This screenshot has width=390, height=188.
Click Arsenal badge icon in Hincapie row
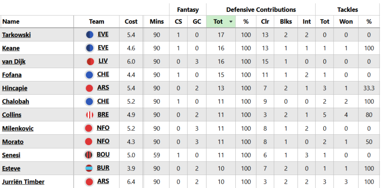tap(90, 88)
